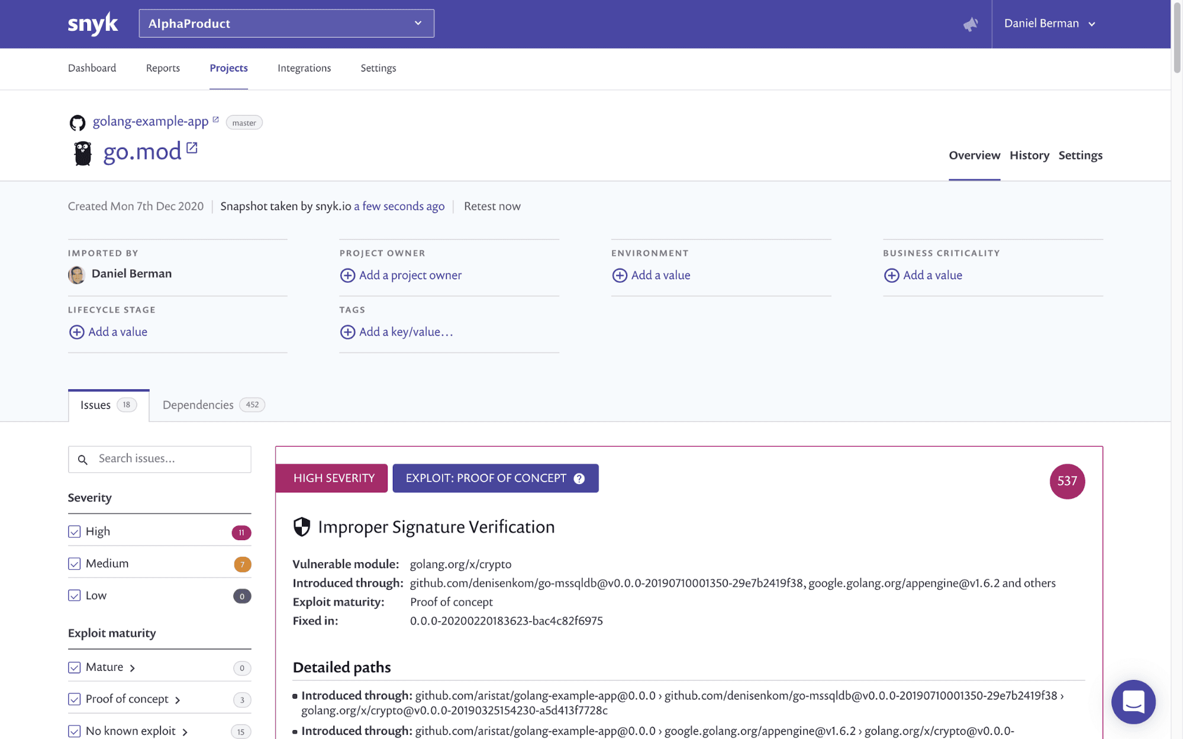Click Add a value under Business Criticality

point(932,275)
